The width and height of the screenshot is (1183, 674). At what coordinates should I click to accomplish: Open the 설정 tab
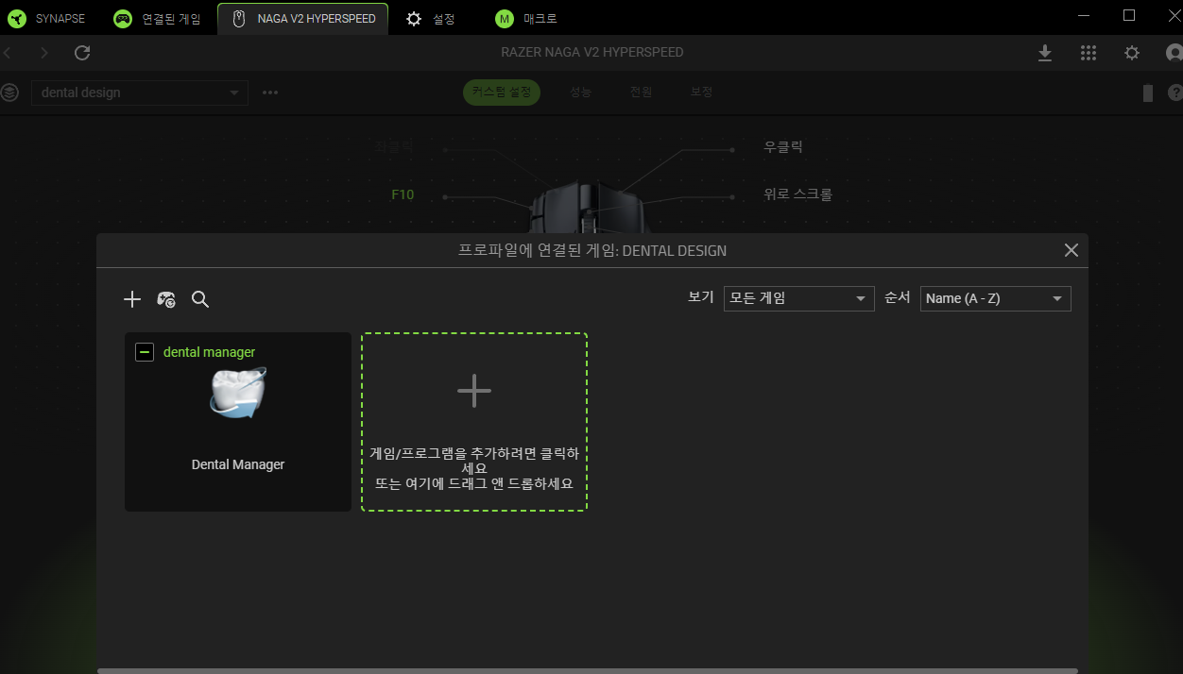pos(431,18)
